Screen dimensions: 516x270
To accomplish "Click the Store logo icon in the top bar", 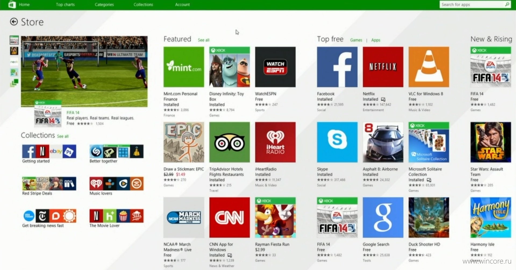I will pyautogui.click(x=12, y=5).
